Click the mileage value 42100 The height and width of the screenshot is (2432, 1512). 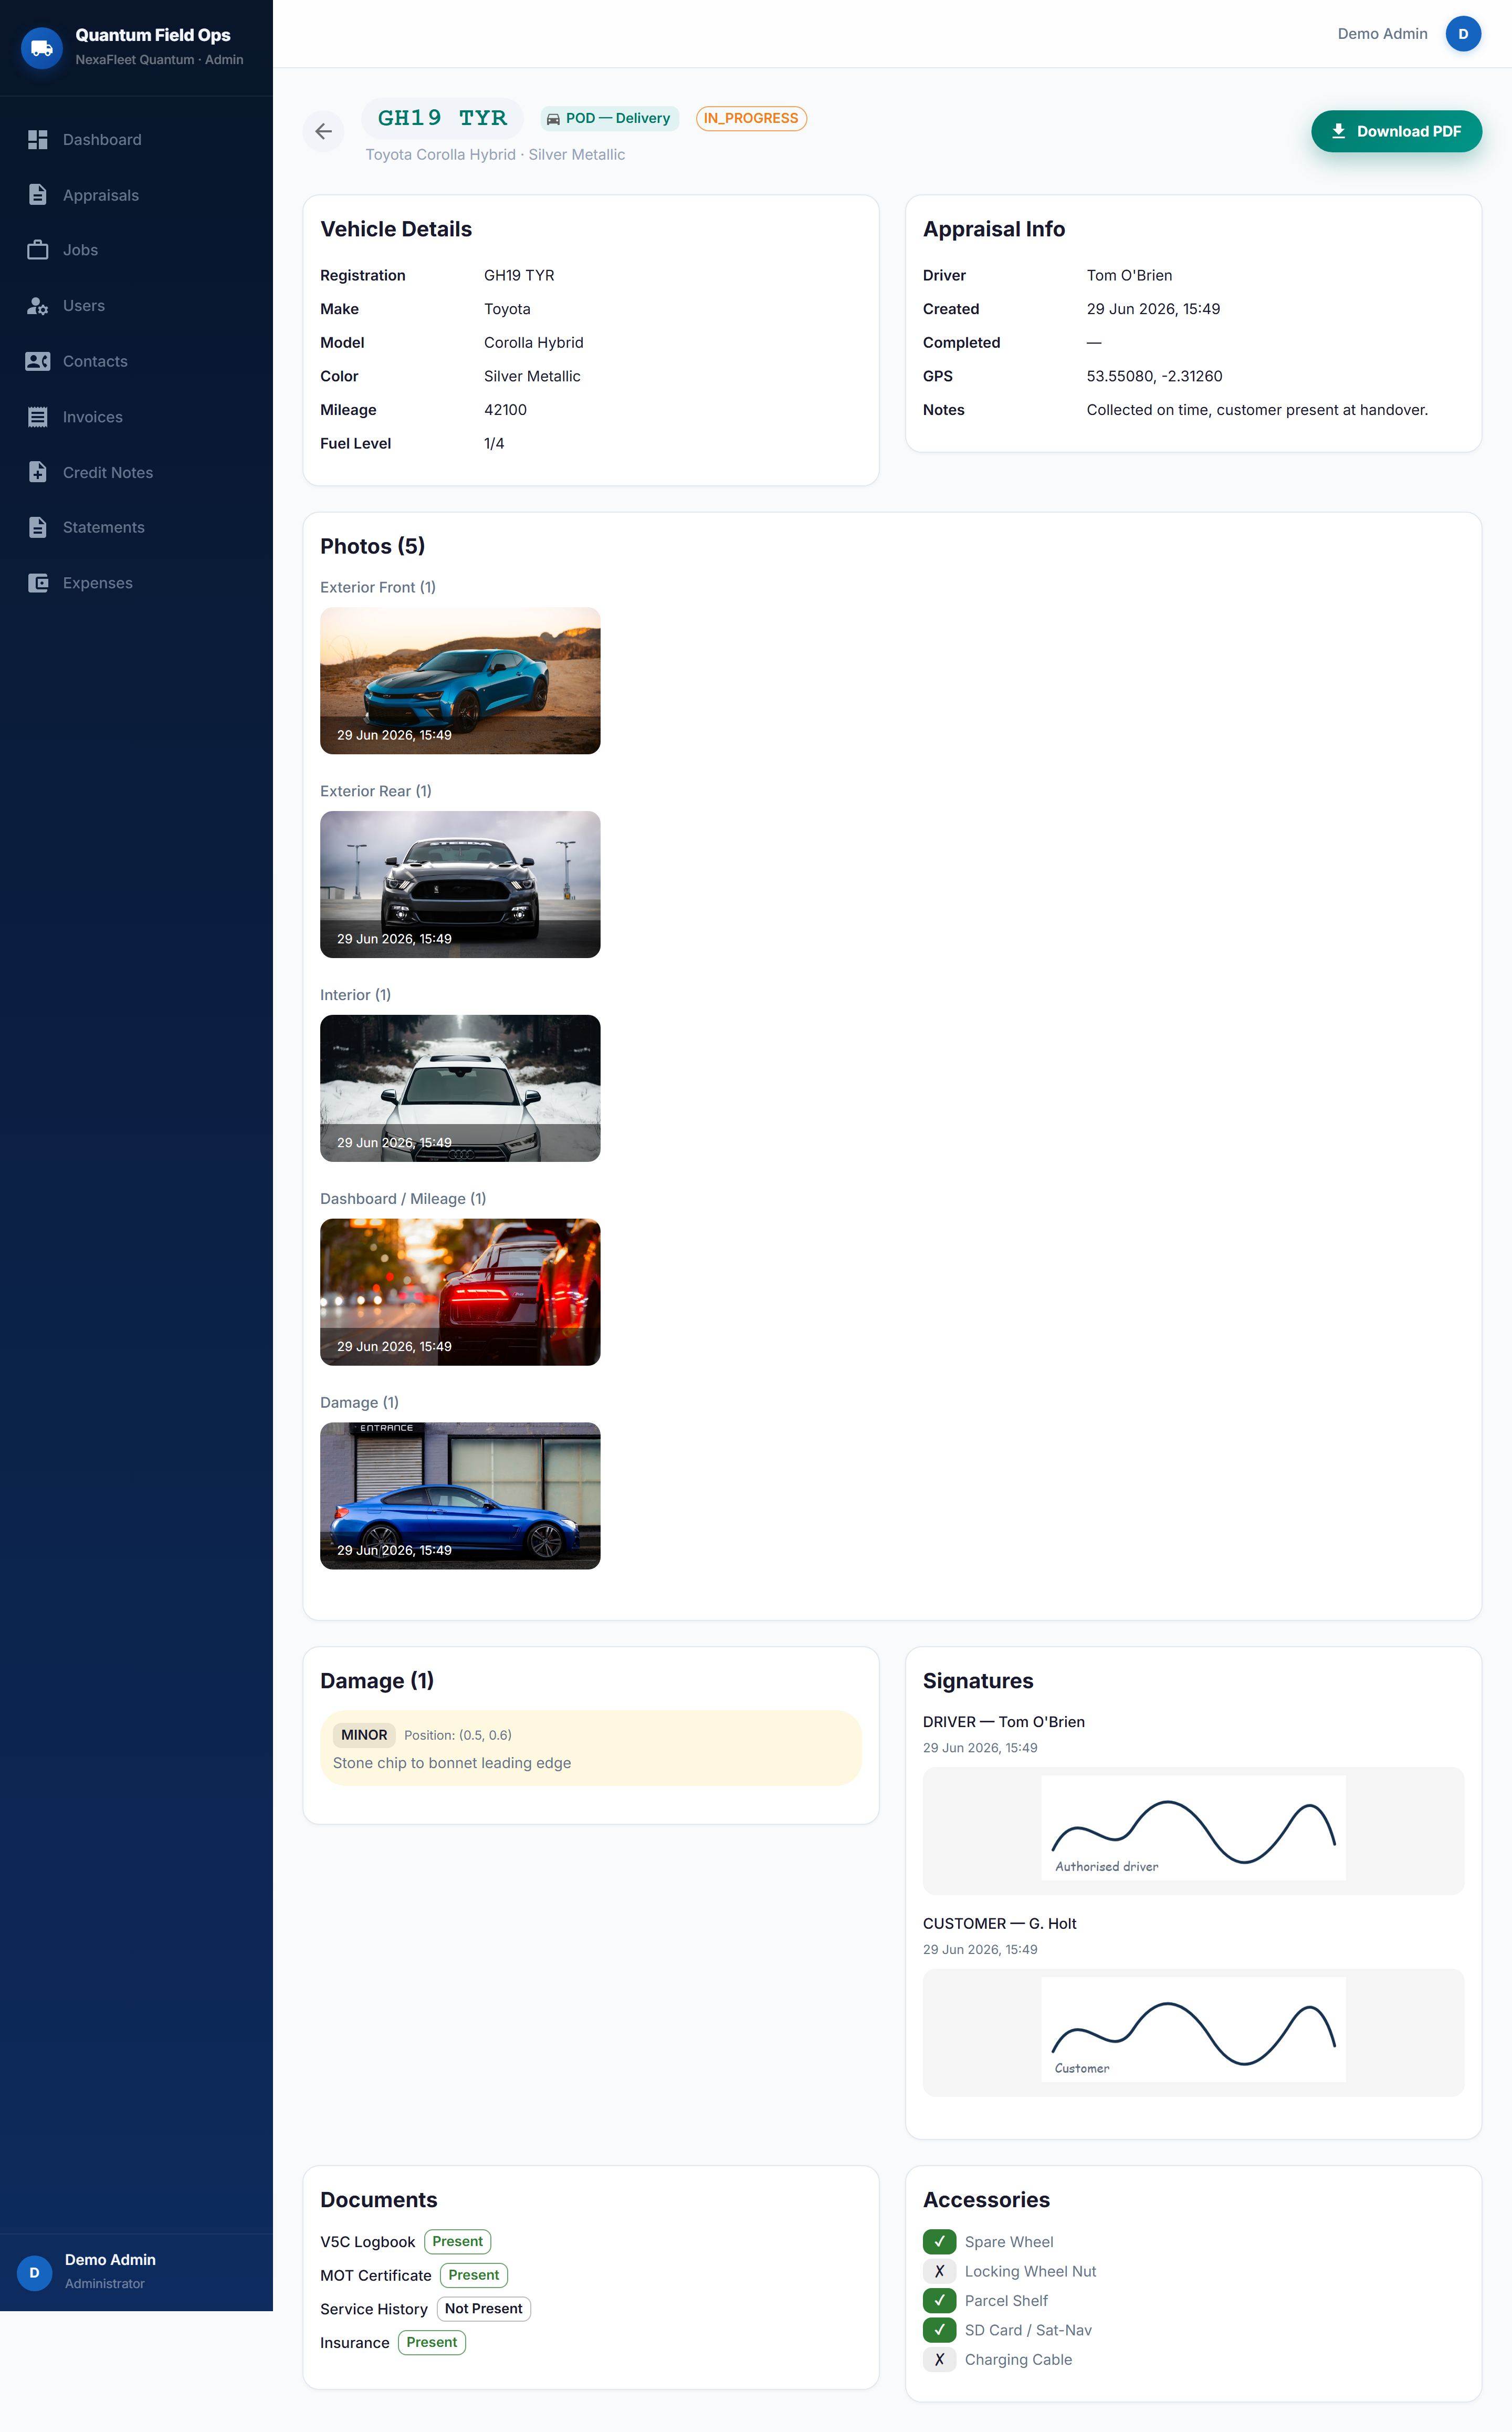coord(505,410)
